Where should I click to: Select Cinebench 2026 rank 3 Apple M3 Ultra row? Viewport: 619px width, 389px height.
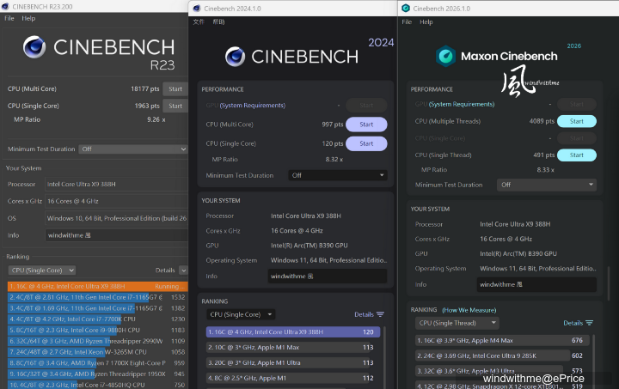[x=502, y=371]
